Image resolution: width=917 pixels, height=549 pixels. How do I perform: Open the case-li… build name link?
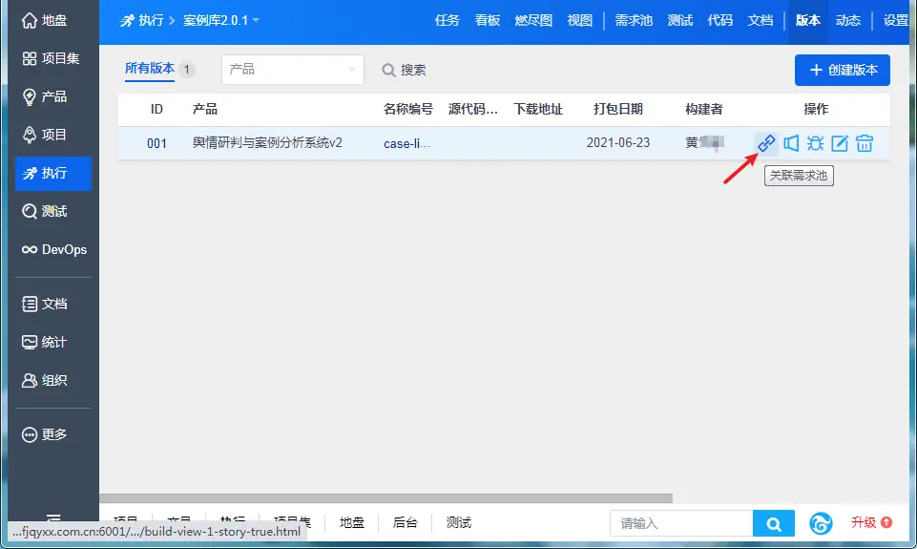point(407,143)
